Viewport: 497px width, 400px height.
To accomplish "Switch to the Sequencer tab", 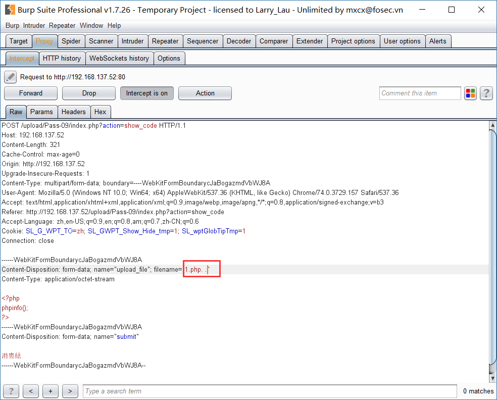I will [203, 41].
